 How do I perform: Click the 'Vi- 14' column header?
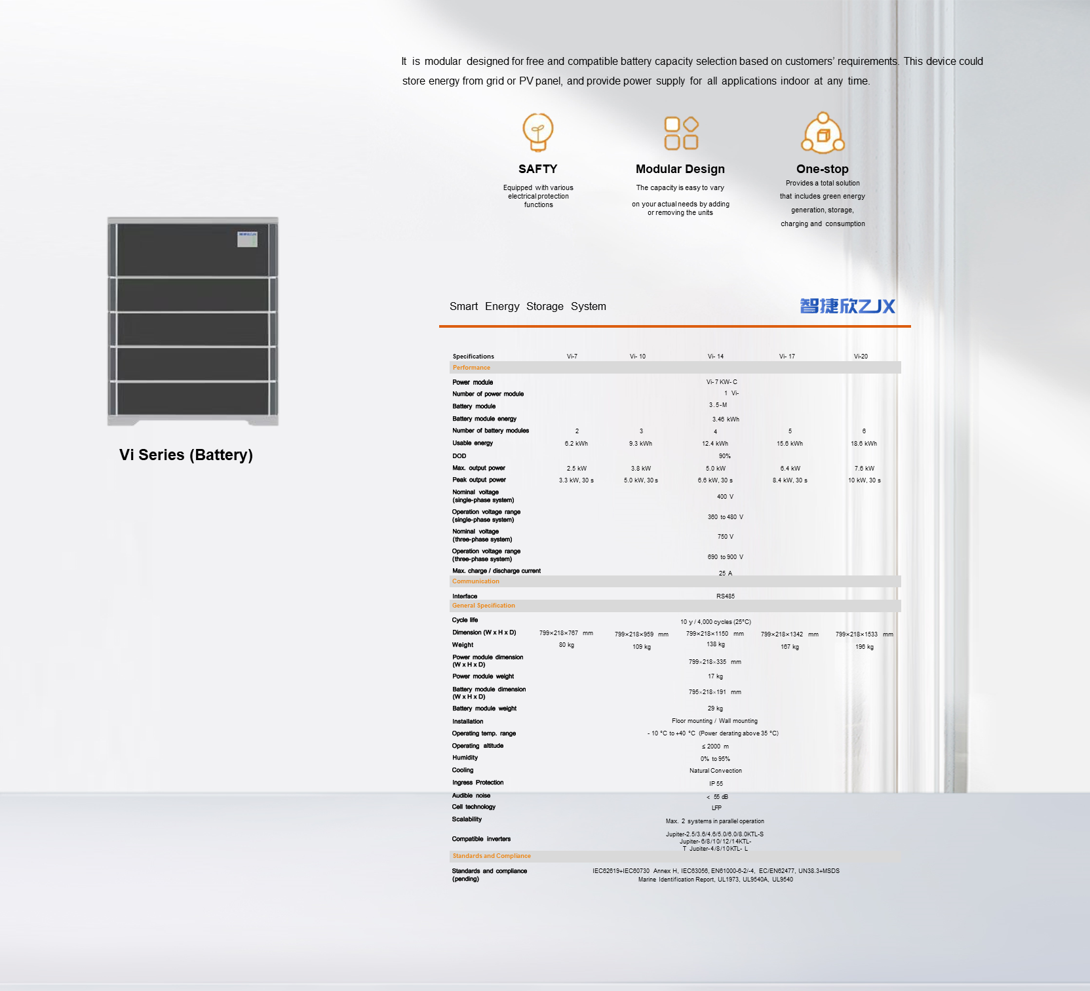(x=716, y=357)
